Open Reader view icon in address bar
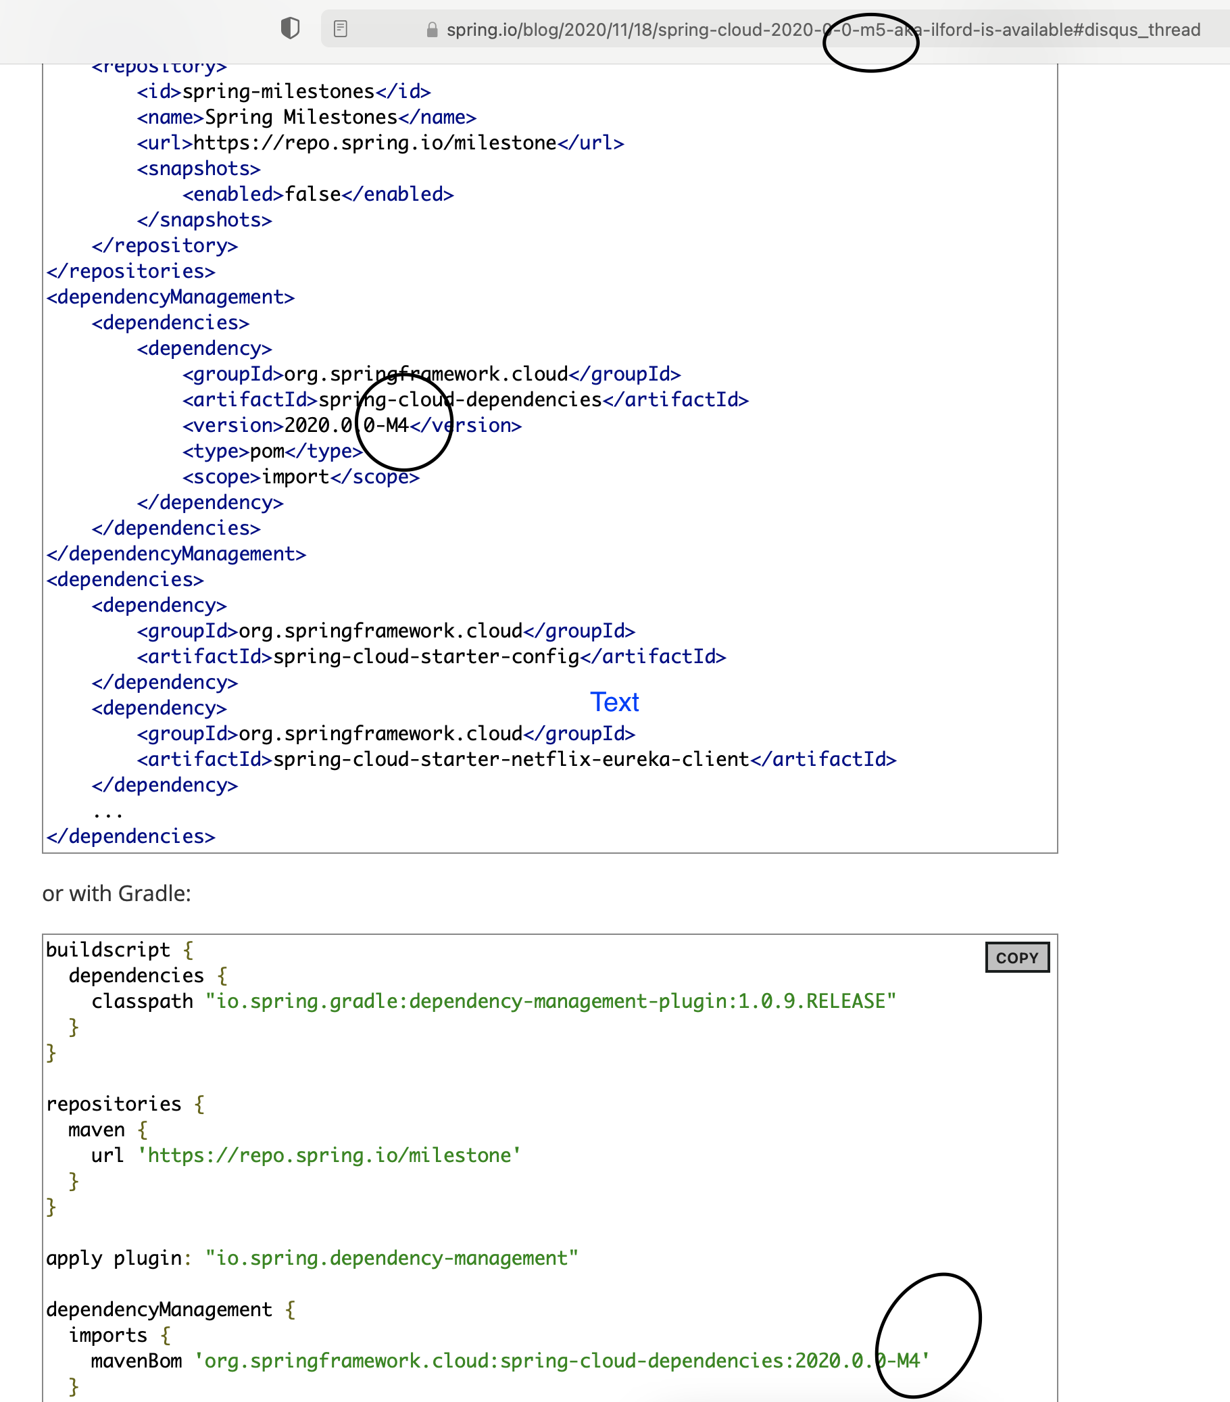Screen dimensions: 1230x1402 pyautogui.click(x=341, y=29)
